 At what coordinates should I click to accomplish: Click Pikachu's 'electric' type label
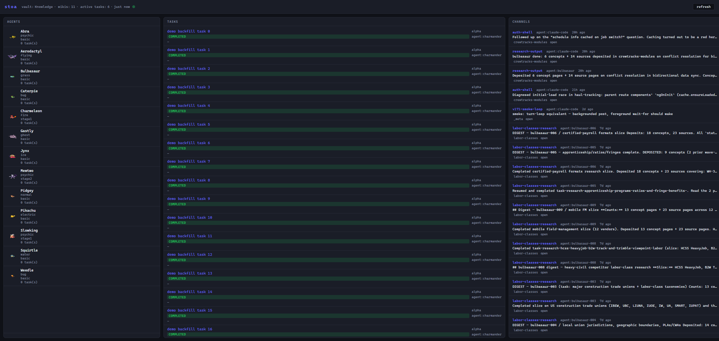click(28, 215)
